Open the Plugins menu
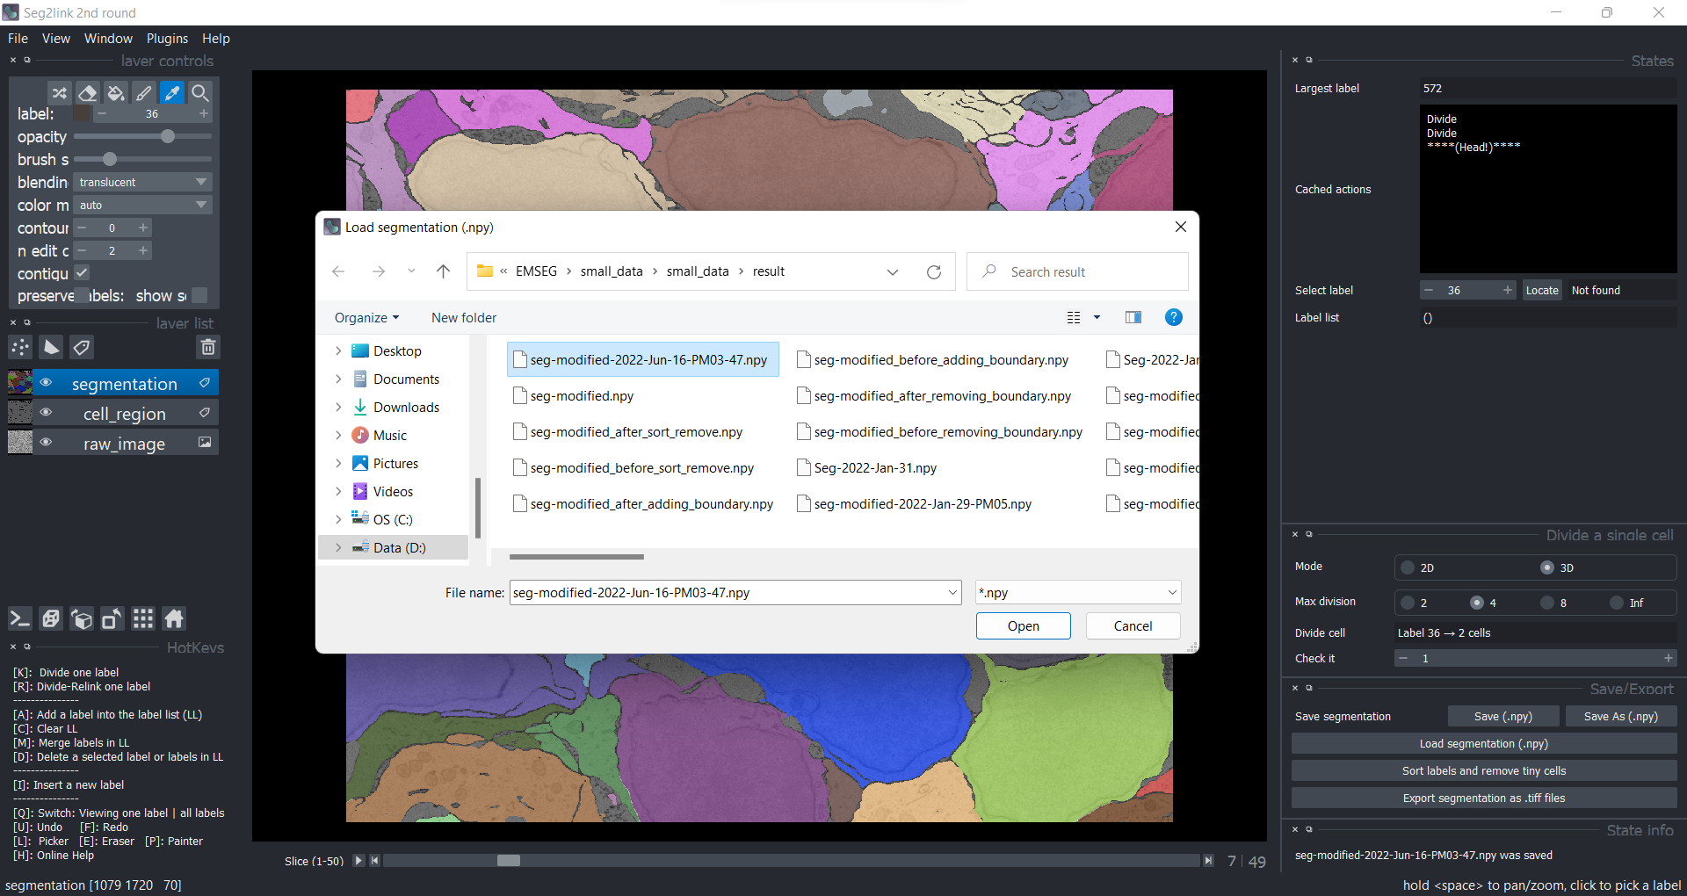This screenshot has height=896, width=1687. tap(167, 38)
